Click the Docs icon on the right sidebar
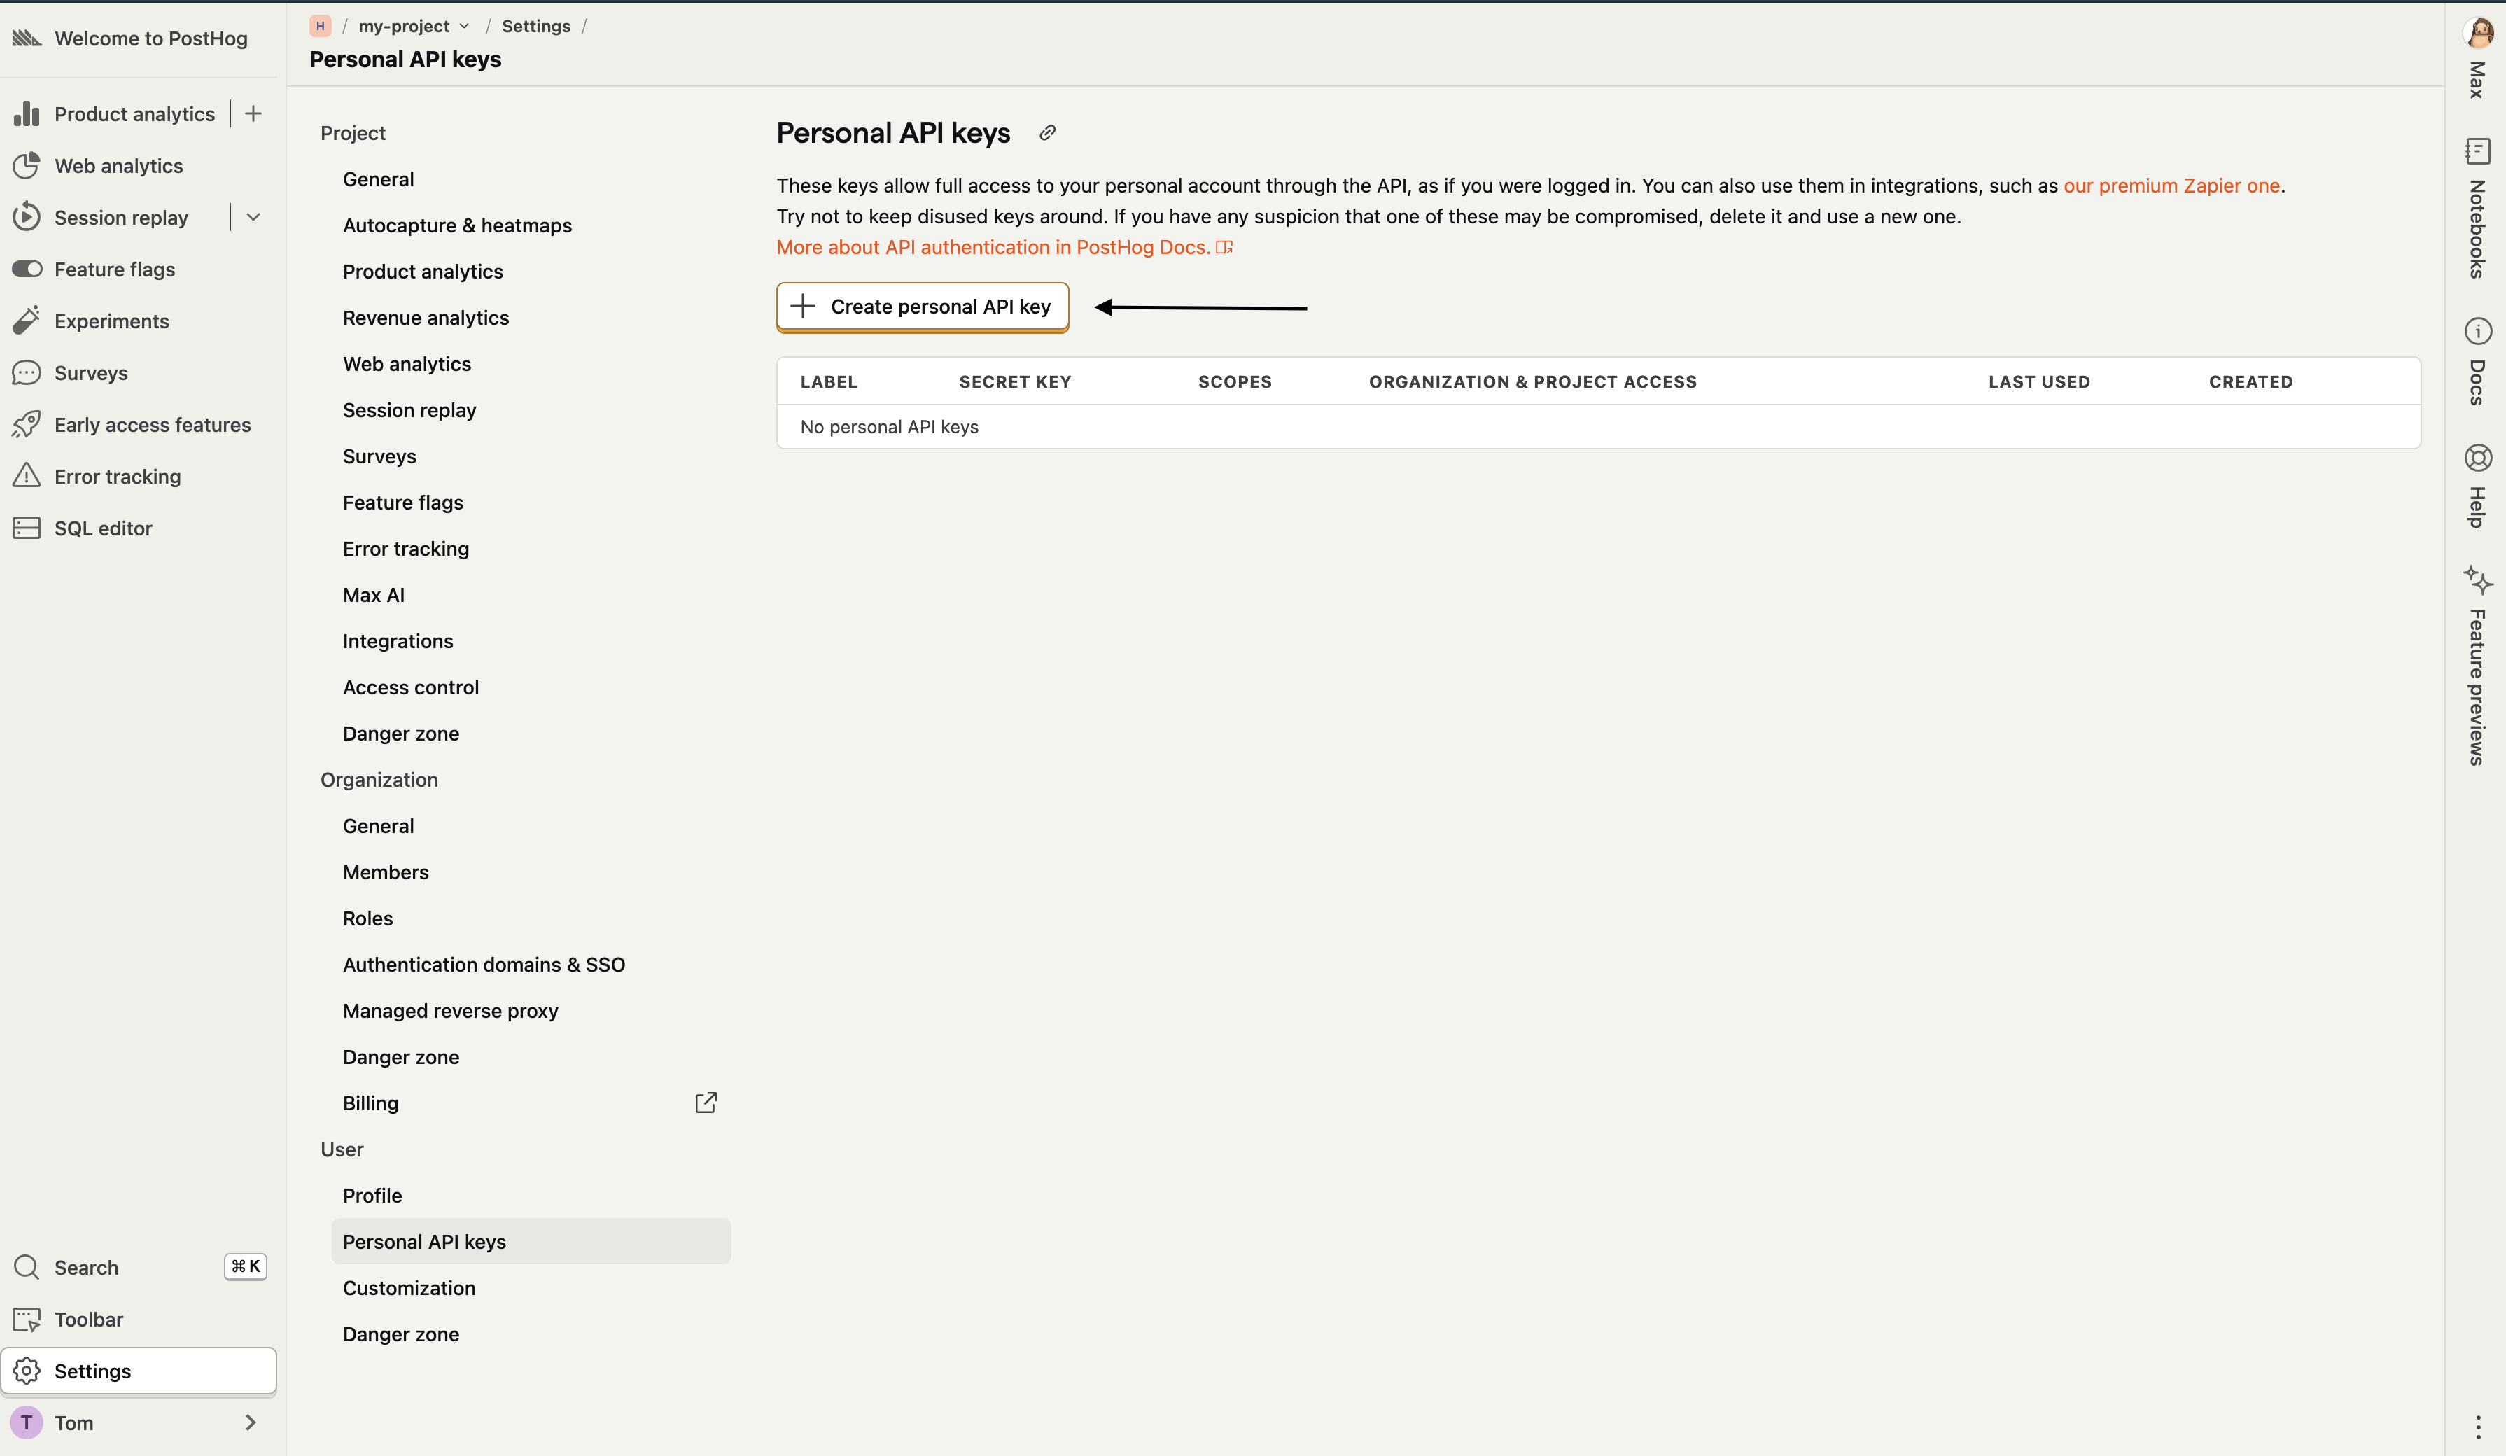Image resolution: width=2506 pixels, height=1456 pixels. 2478,331
